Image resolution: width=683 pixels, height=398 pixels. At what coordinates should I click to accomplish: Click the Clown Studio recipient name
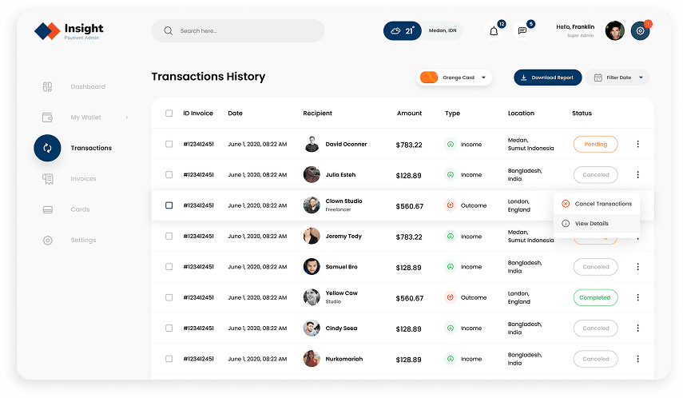pyautogui.click(x=343, y=201)
